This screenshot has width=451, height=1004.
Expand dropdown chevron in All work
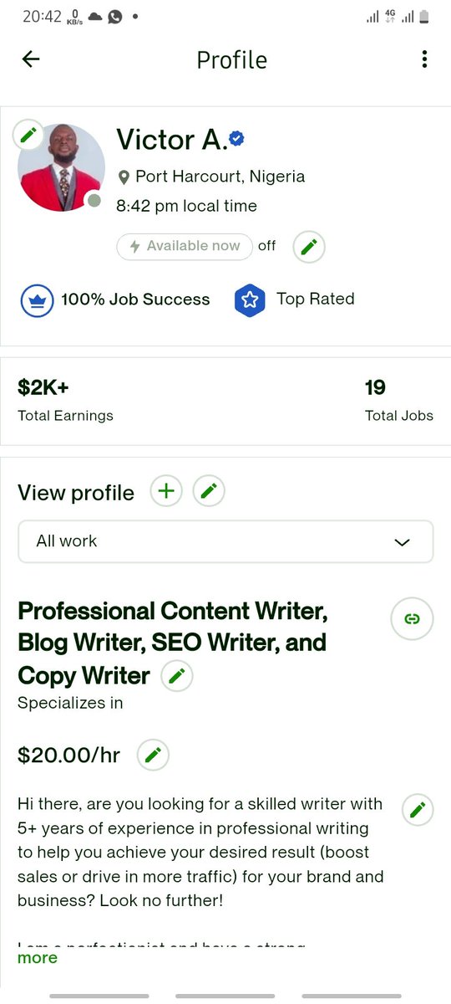[402, 542]
